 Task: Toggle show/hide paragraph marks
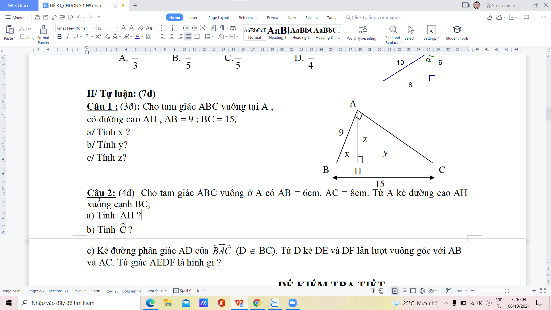click(x=222, y=28)
